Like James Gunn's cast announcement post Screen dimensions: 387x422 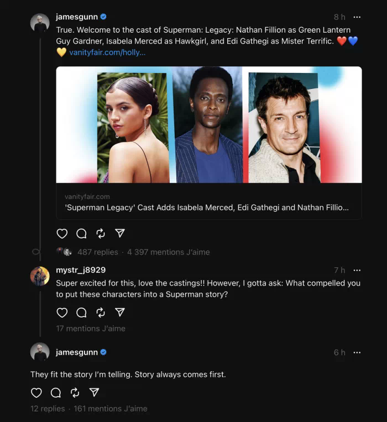(x=62, y=234)
